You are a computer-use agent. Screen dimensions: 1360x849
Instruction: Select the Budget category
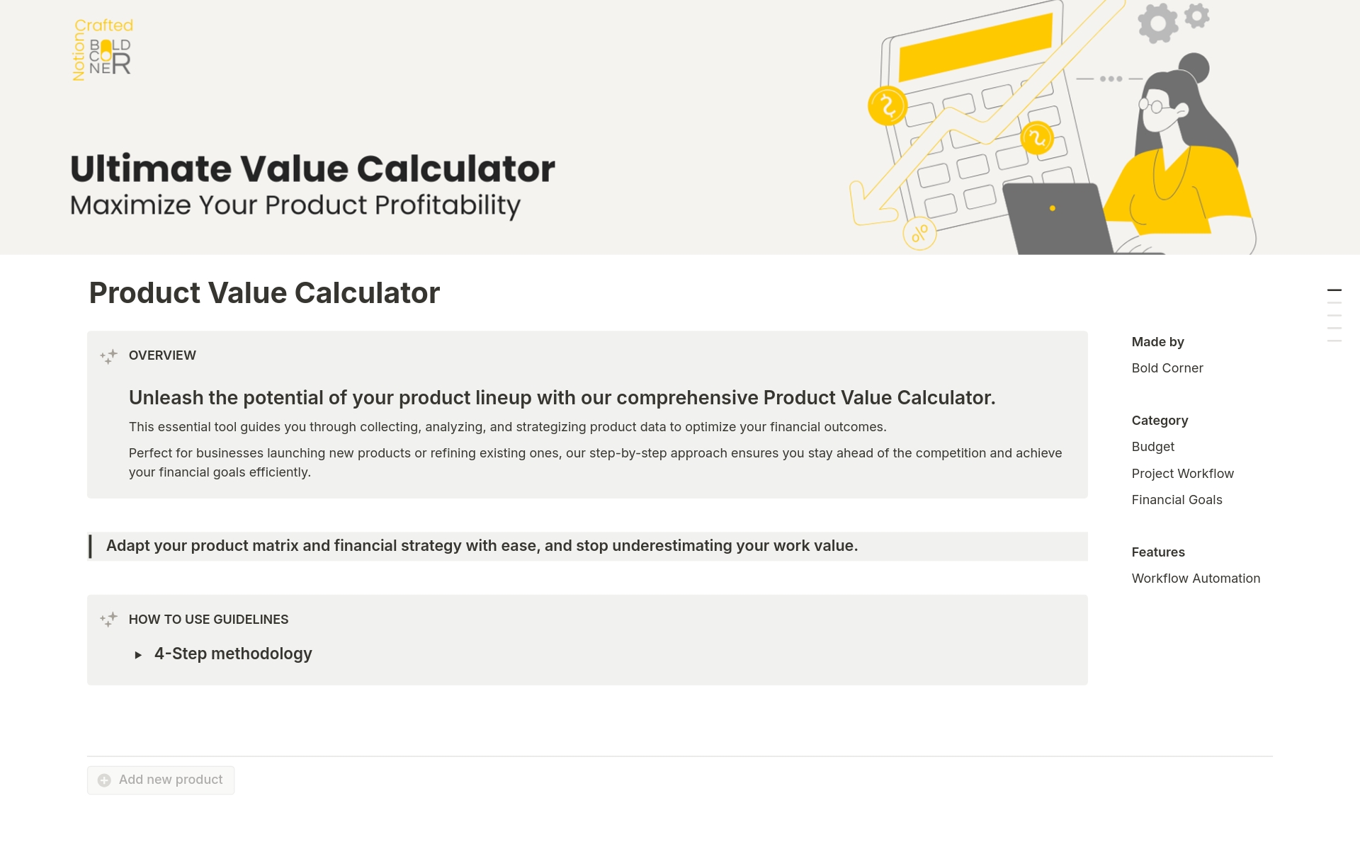[x=1152, y=447]
